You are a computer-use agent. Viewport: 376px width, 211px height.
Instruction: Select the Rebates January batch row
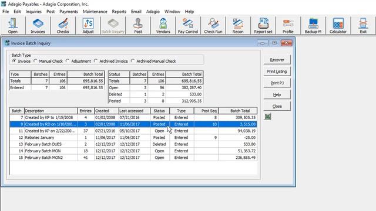(133, 138)
